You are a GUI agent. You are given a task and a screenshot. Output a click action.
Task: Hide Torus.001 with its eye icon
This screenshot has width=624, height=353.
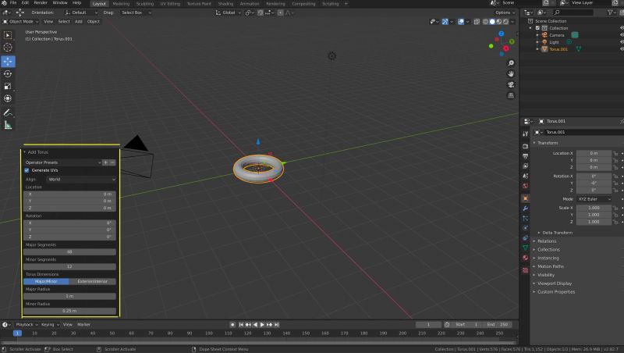(x=622, y=49)
